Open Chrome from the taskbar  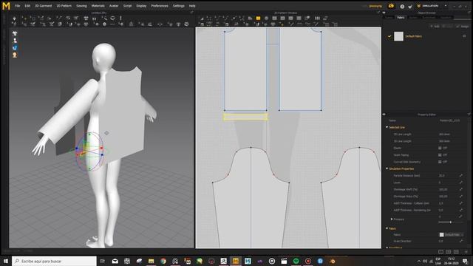(x=163, y=261)
